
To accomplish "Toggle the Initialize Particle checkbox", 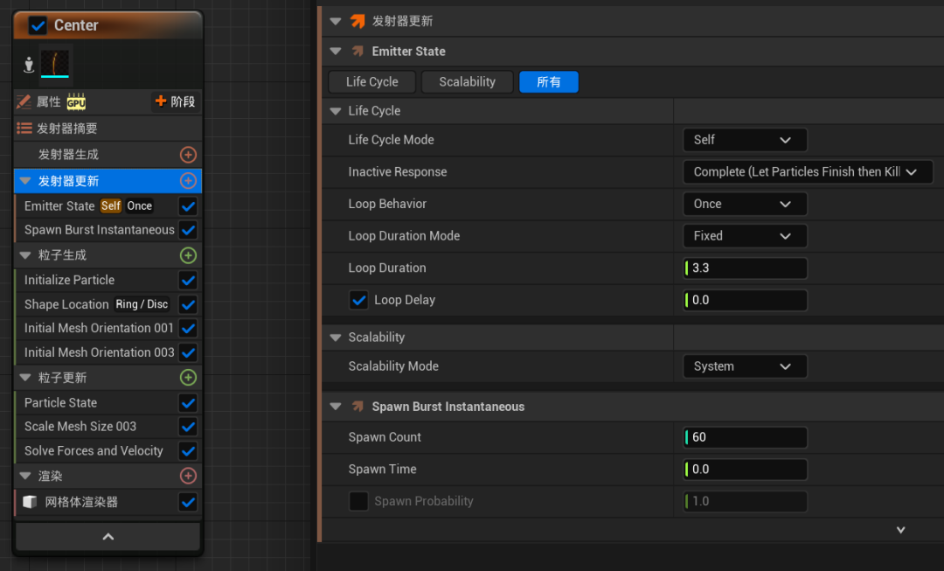I will pos(188,280).
